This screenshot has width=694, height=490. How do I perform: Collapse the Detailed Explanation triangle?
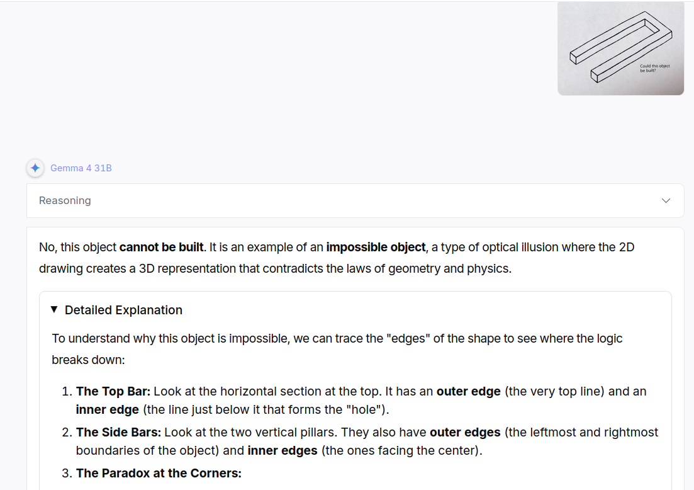(54, 309)
